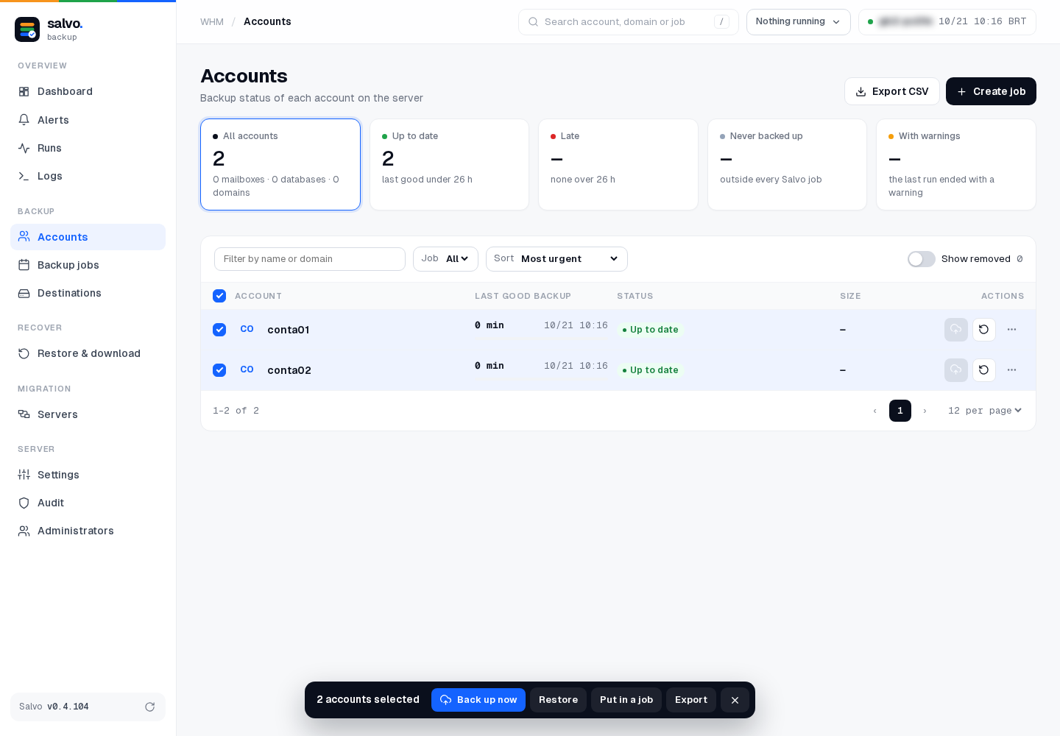Click the CO avatar of conta02
Image resolution: width=1060 pixels, height=736 pixels.
pos(247,369)
